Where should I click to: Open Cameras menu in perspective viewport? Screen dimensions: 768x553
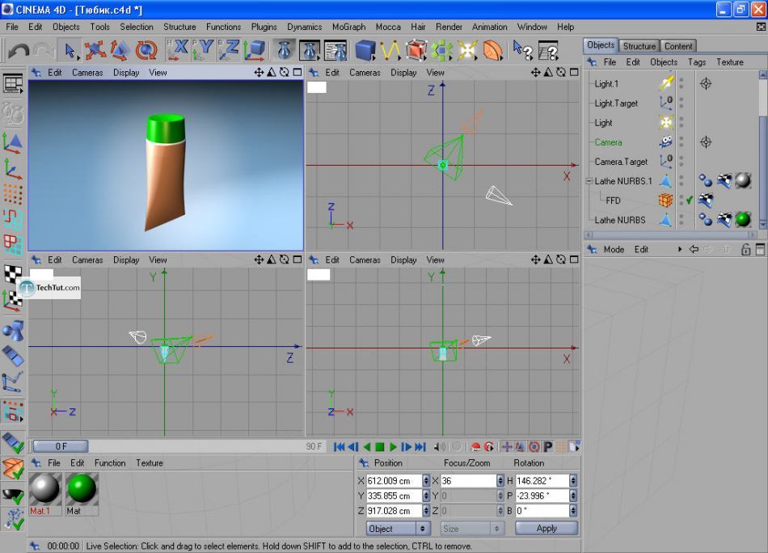87,73
